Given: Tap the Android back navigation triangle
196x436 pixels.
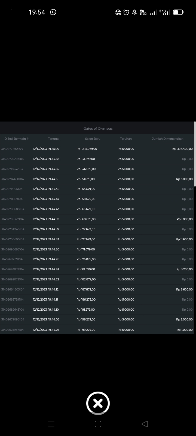Looking at the screenshot, I should (x=145, y=424).
